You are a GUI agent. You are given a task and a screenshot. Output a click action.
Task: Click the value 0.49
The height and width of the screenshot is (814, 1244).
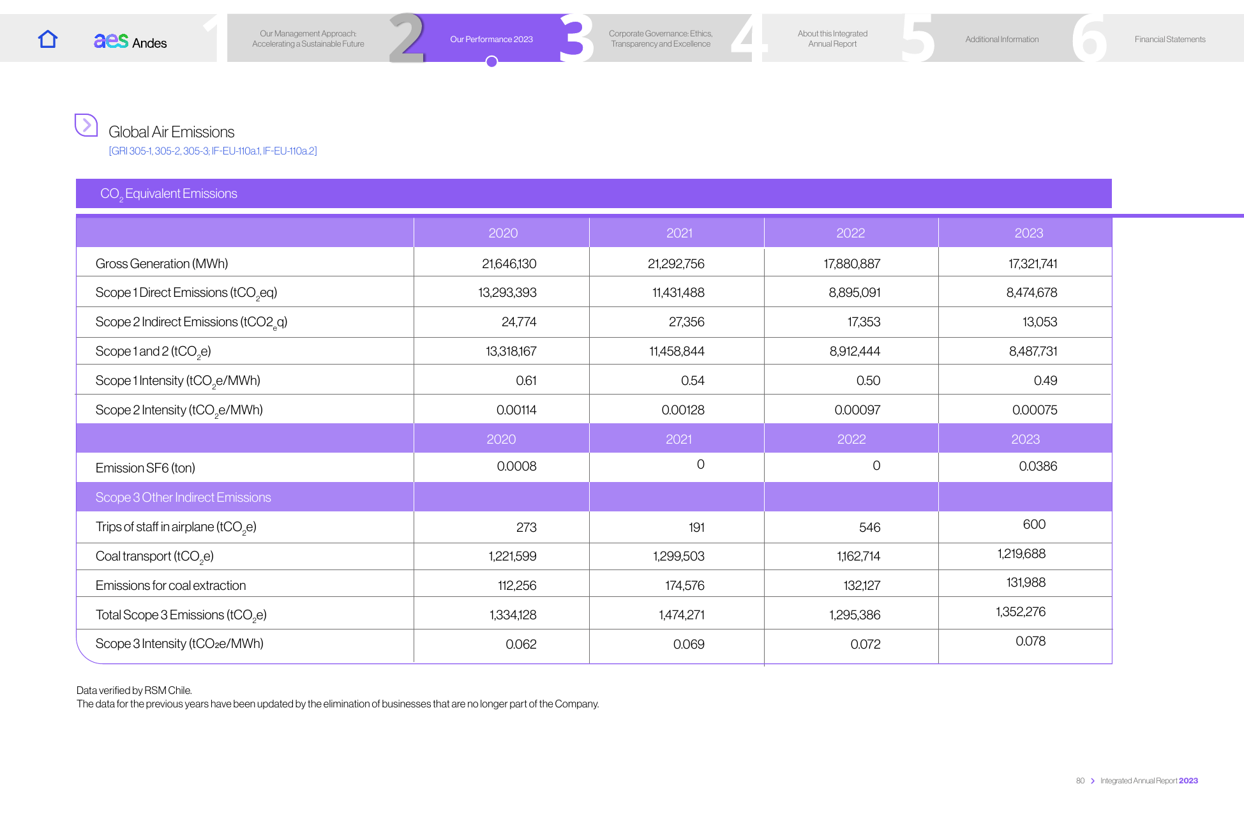pos(1045,381)
